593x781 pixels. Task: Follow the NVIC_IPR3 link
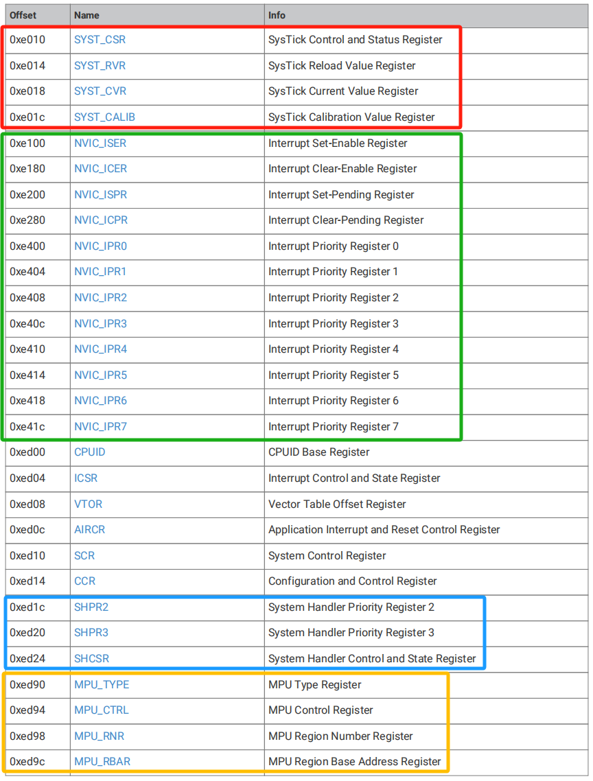pyautogui.click(x=101, y=324)
